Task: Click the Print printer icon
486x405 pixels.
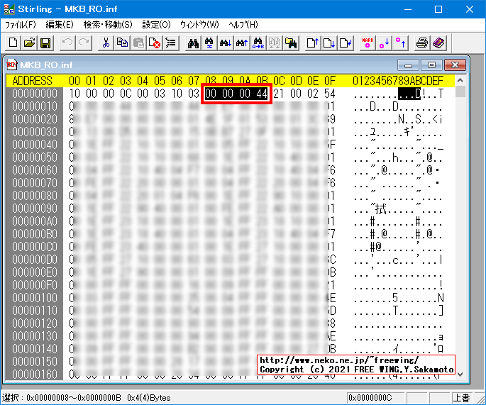Action: click(x=422, y=43)
